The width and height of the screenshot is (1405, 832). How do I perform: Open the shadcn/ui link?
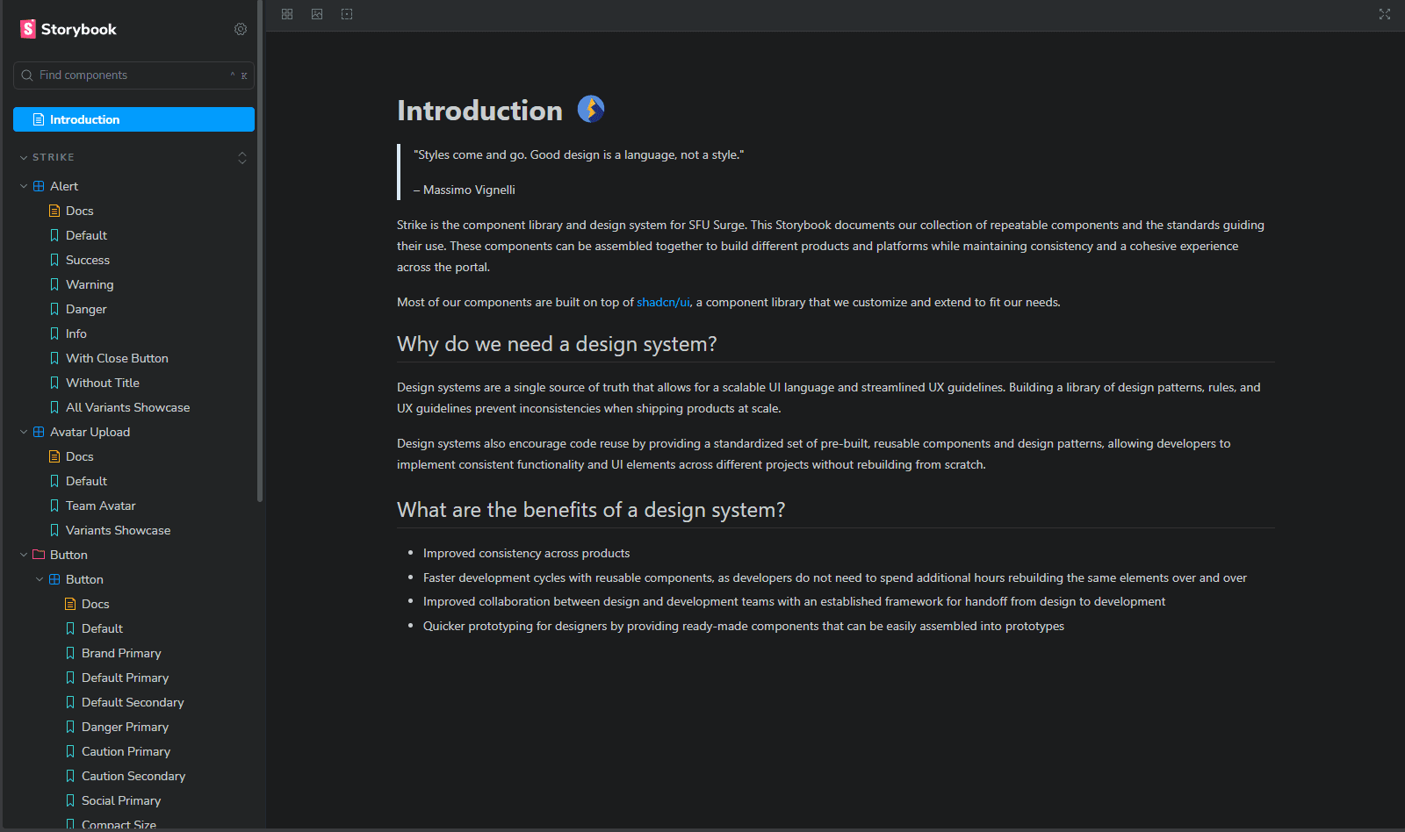coord(662,301)
